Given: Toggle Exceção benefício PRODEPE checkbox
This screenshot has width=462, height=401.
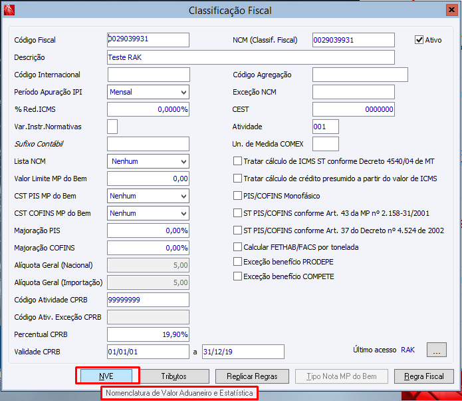Looking at the screenshot, I should point(237,262).
